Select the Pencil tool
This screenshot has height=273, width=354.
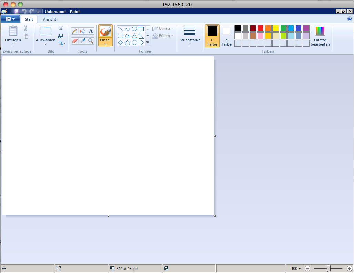tap(74, 31)
